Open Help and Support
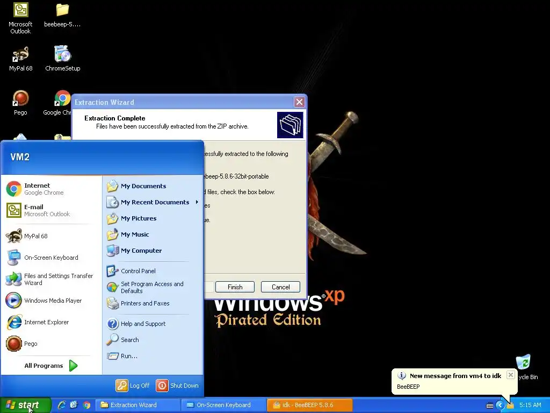 (x=153, y=324)
